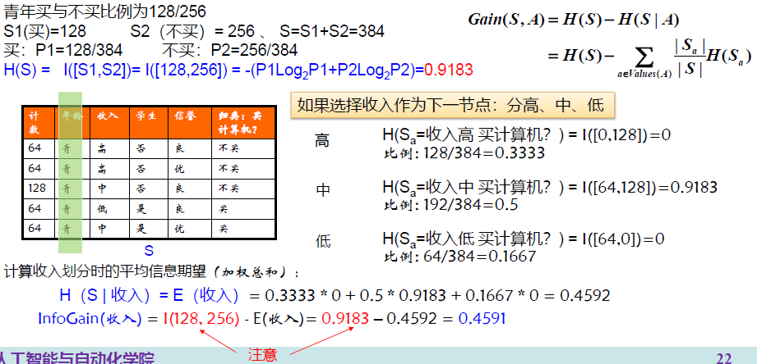Click the yellow box '如果选择收入作为下一节点'
The image size is (757, 364).
(x=452, y=104)
